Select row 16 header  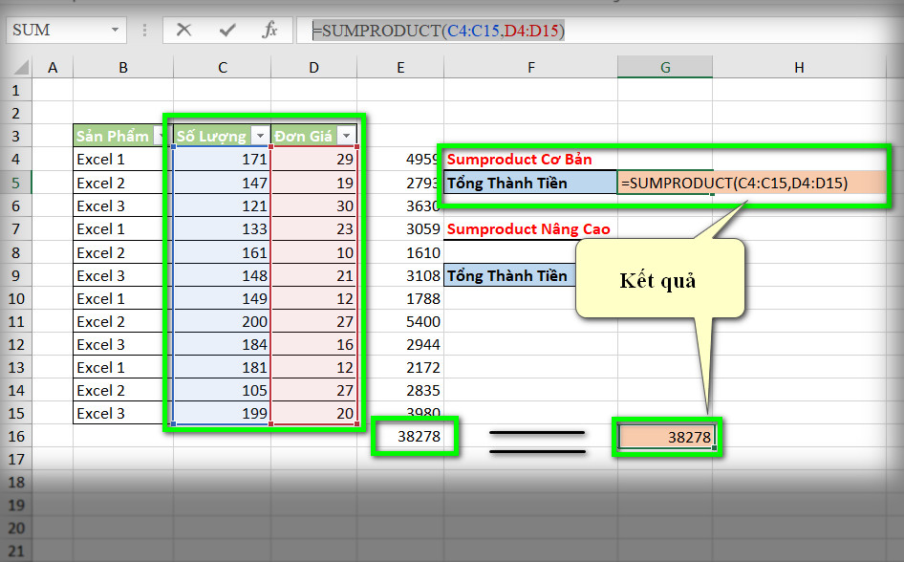tap(15, 437)
